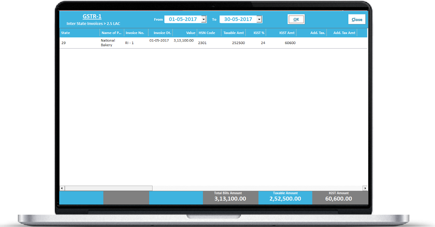Click the OK button

pyautogui.click(x=296, y=19)
